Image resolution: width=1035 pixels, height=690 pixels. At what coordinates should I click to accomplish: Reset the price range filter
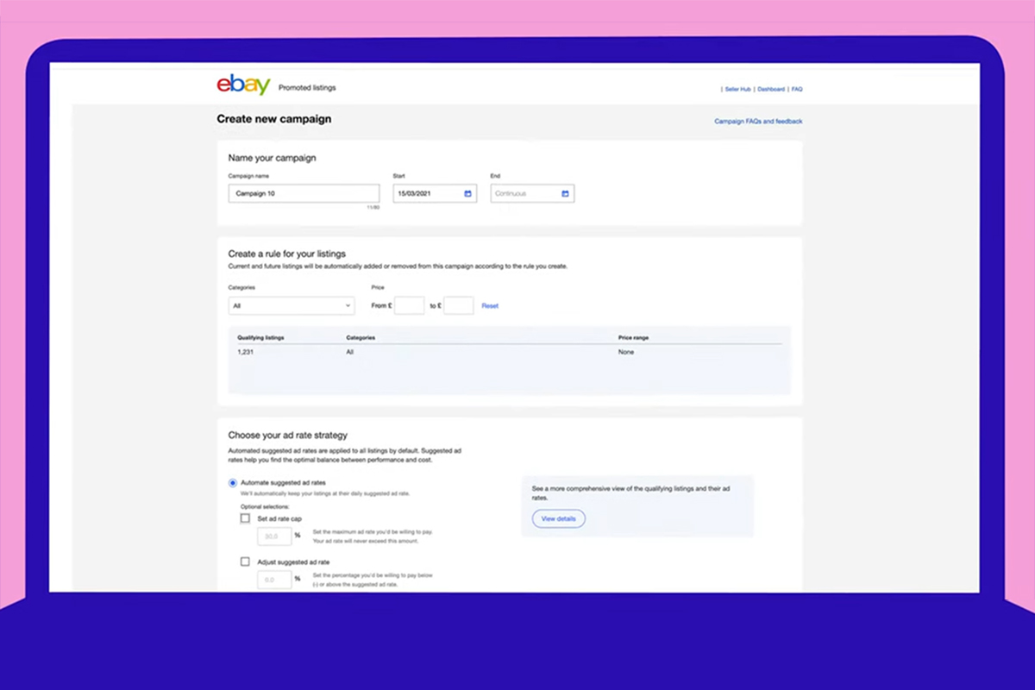(x=490, y=305)
